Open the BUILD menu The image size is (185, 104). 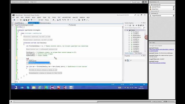[x=34, y=17]
